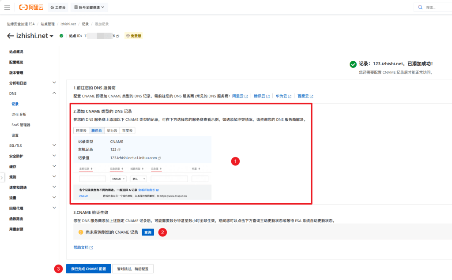
Task: Click the hamburger menu icon top left
Action: click(7, 7)
